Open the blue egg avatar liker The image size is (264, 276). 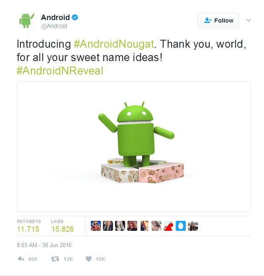(x=181, y=226)
